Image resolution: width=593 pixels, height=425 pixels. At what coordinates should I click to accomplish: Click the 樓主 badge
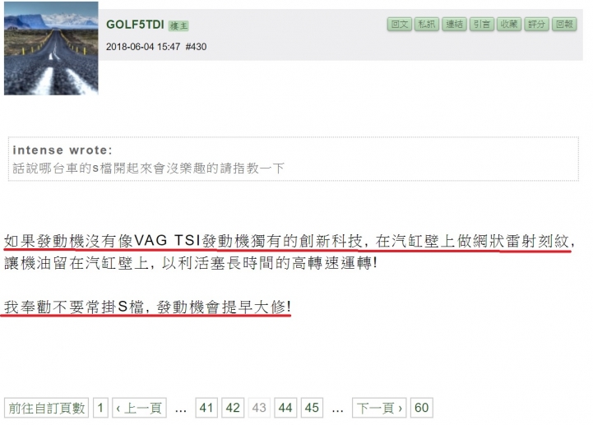click(178, 25)
